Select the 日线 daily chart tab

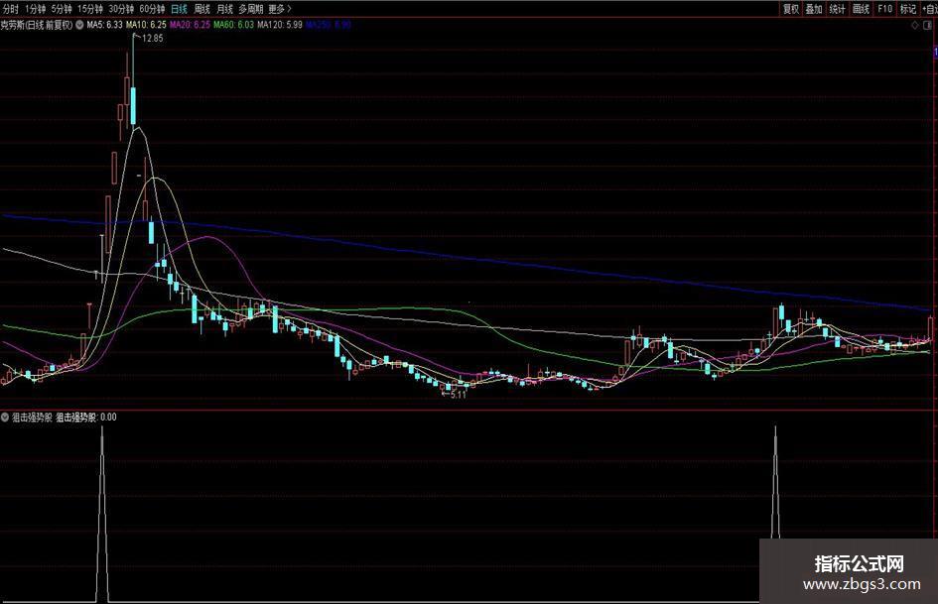pyautogui.click(x=179, y=9)
